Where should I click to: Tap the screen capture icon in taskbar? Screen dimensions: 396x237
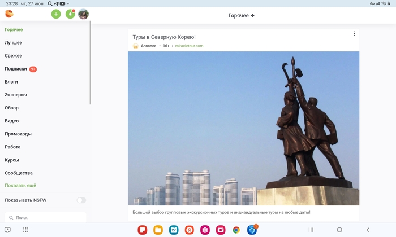tap(7, 230)
